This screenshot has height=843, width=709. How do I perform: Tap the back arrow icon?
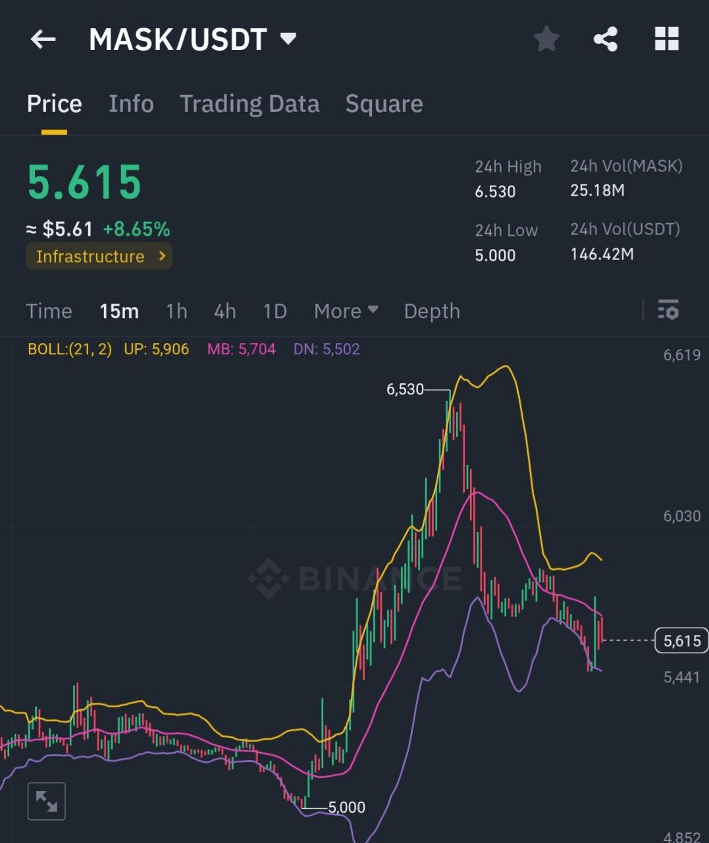pyautogui.click(x=43, y=40)
